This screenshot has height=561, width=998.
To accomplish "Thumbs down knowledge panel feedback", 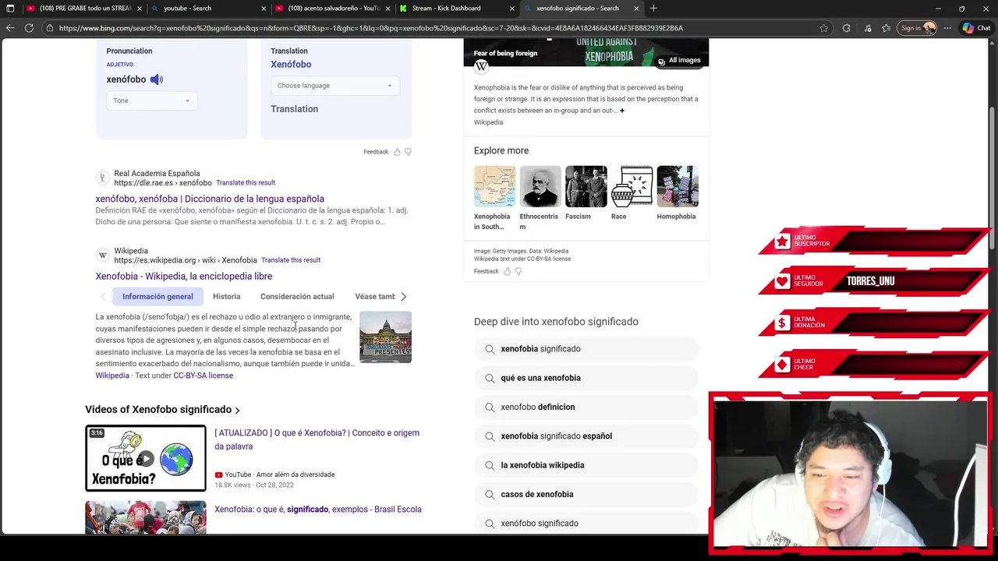I will click(x=518, y=271).
